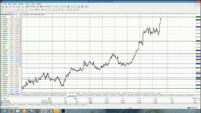Open File Explorer from the taskbar
The image size is (201, 113).
coord(18,111)
